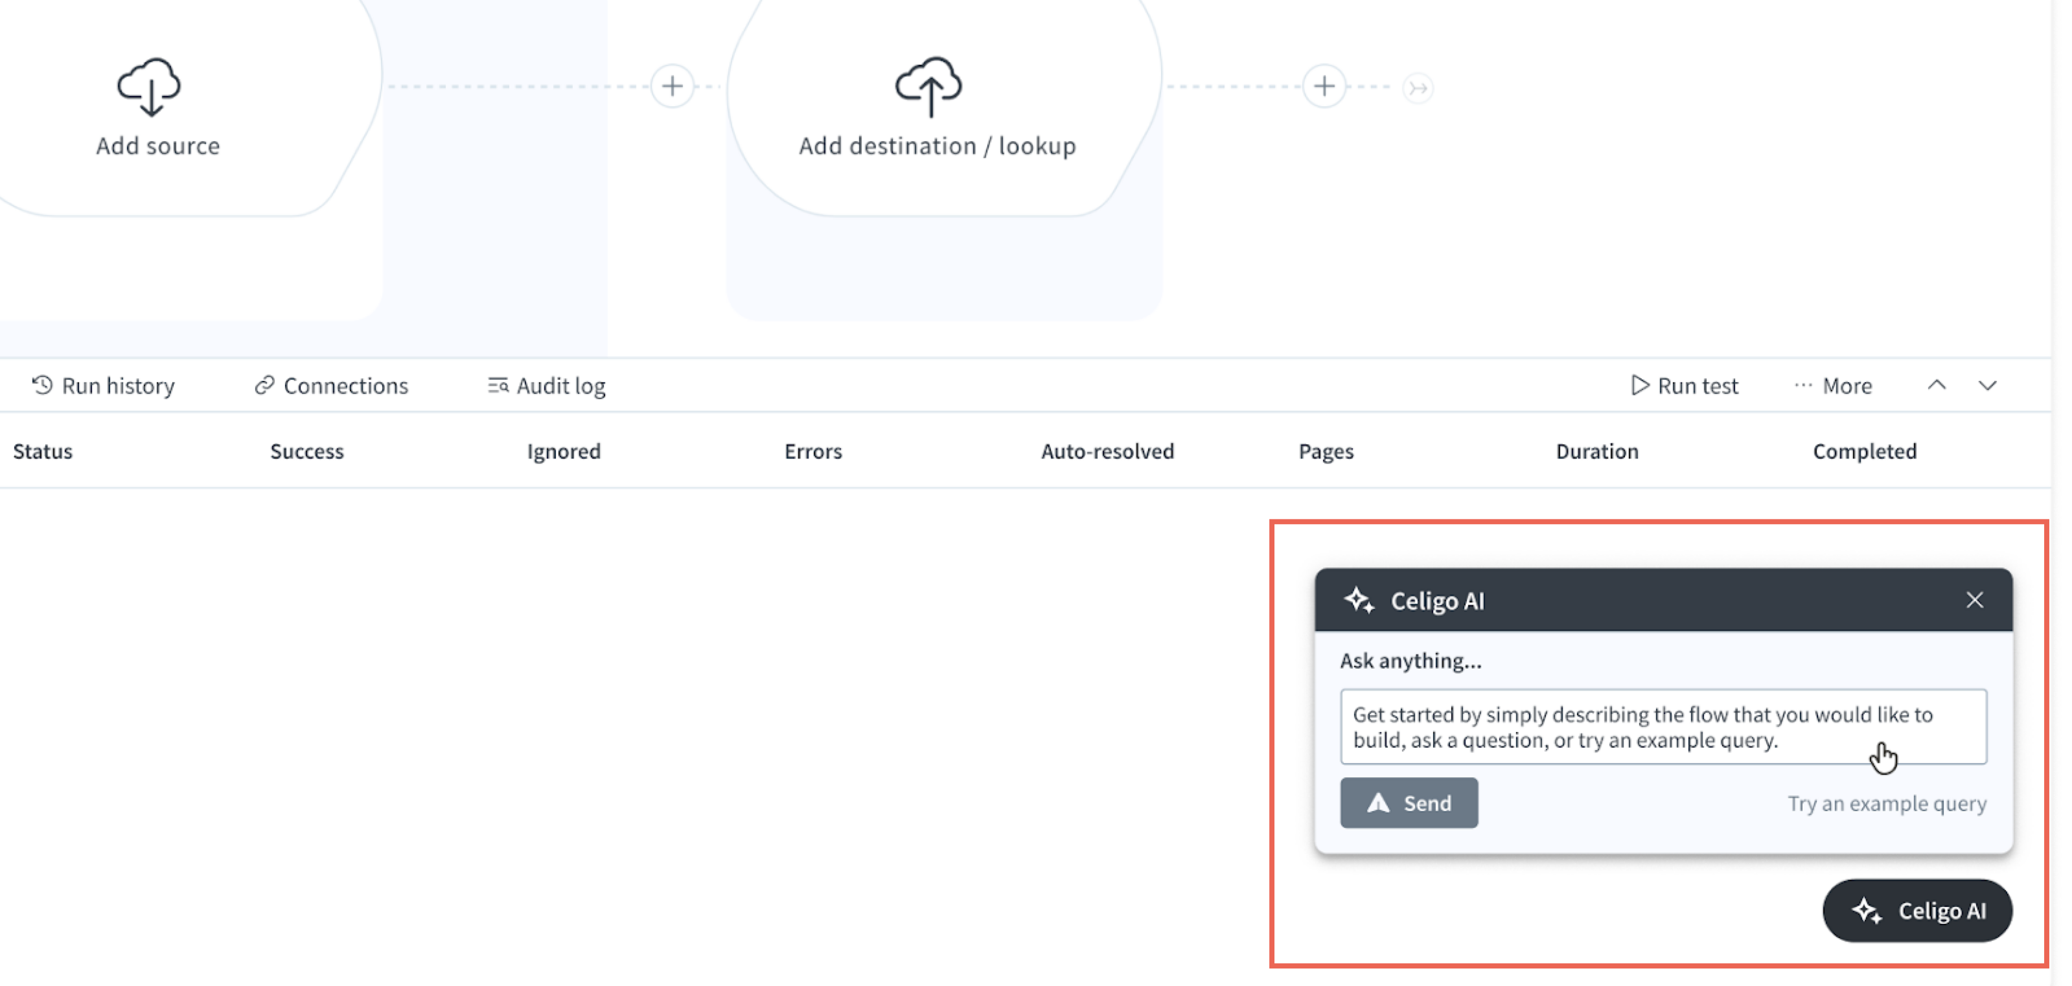Click the Success column header
The image size is (2072, 986).
click(x=307, y=451)
